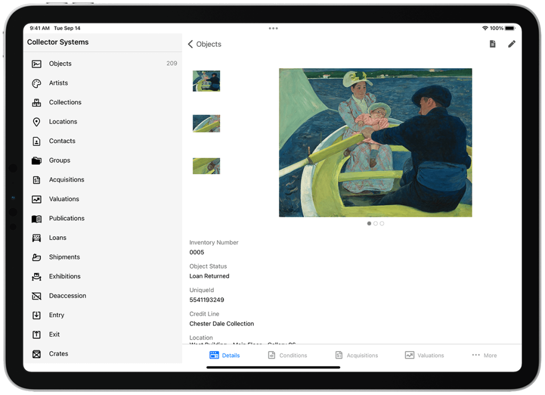This screenshot has width=545, height=395.
Task: Click the Deaccession icon in sidebar
Action: point(36,296)
